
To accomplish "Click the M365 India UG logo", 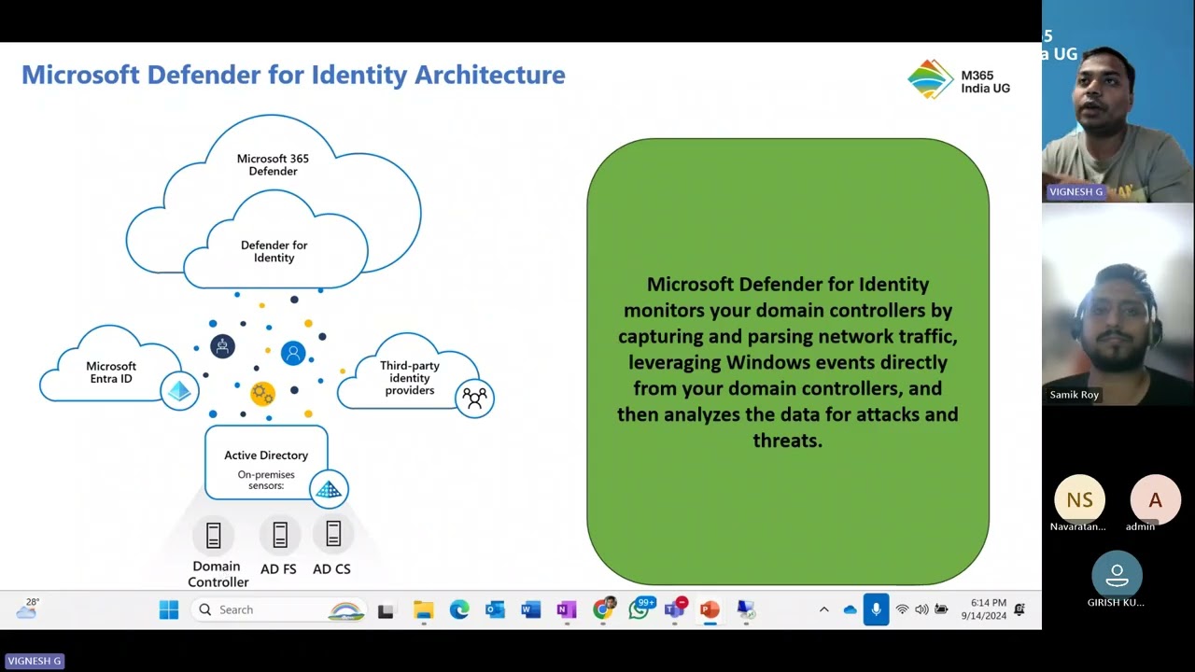I will [959, 79].
